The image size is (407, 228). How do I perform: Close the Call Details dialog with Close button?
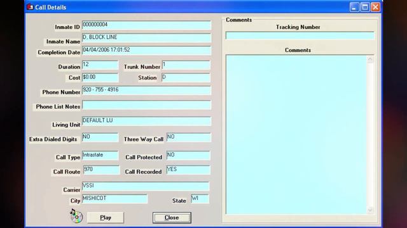tap(172, 218)
